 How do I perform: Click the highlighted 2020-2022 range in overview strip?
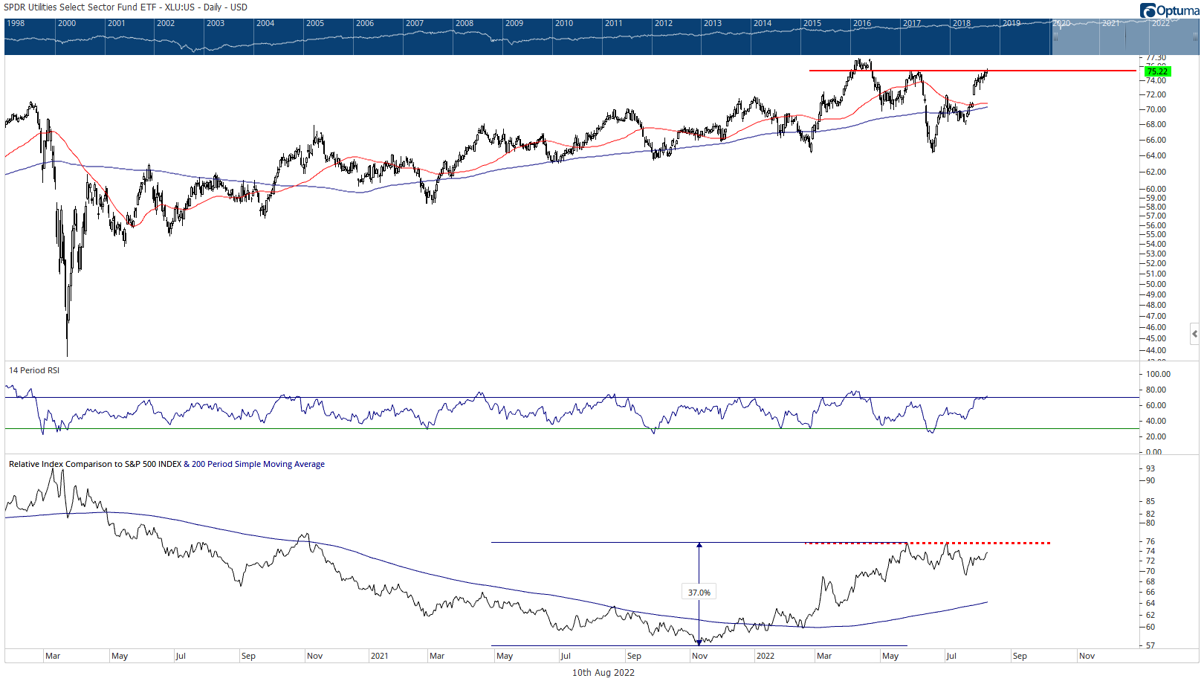click(x=1125, y=36)
